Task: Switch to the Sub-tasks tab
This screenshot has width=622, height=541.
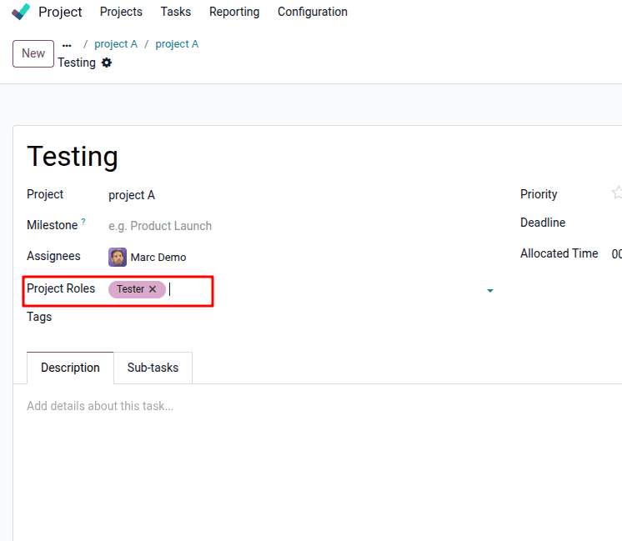Action: 153,368
